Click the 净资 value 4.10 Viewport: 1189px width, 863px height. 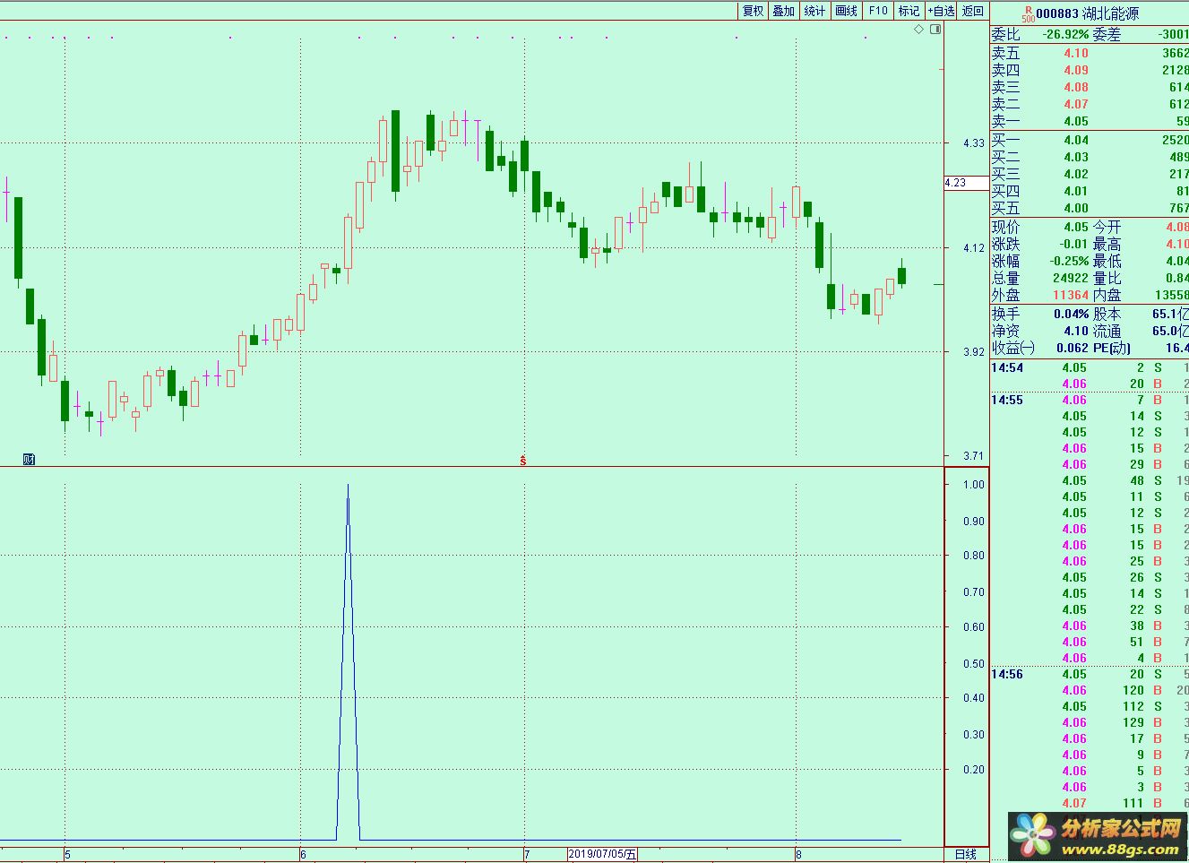1076,331
